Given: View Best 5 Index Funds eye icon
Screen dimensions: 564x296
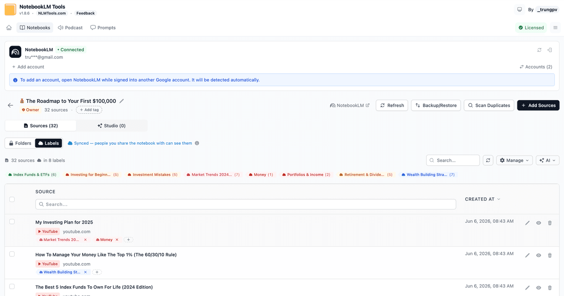Looking at the screenshot, I should pos(539,288).
